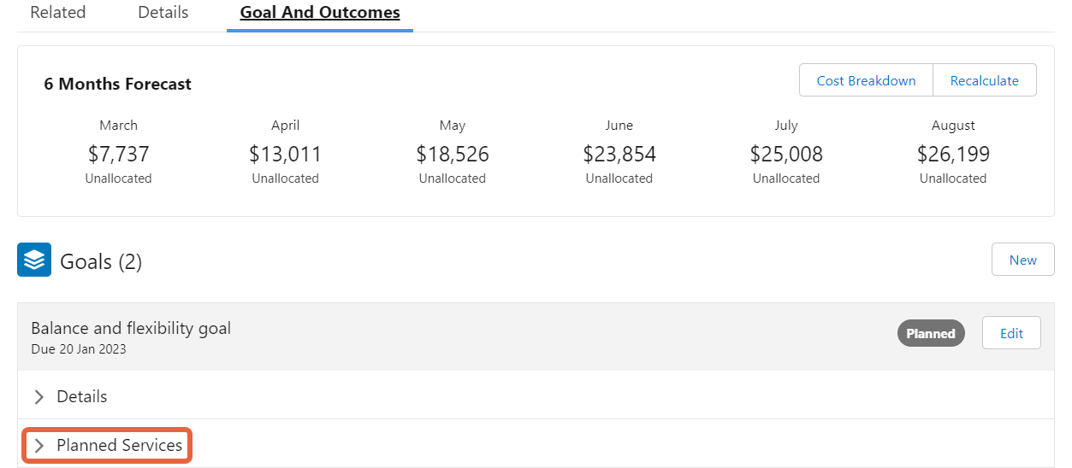Switch to the Details tab
The image size is (1072, 468).
[163, 13]
